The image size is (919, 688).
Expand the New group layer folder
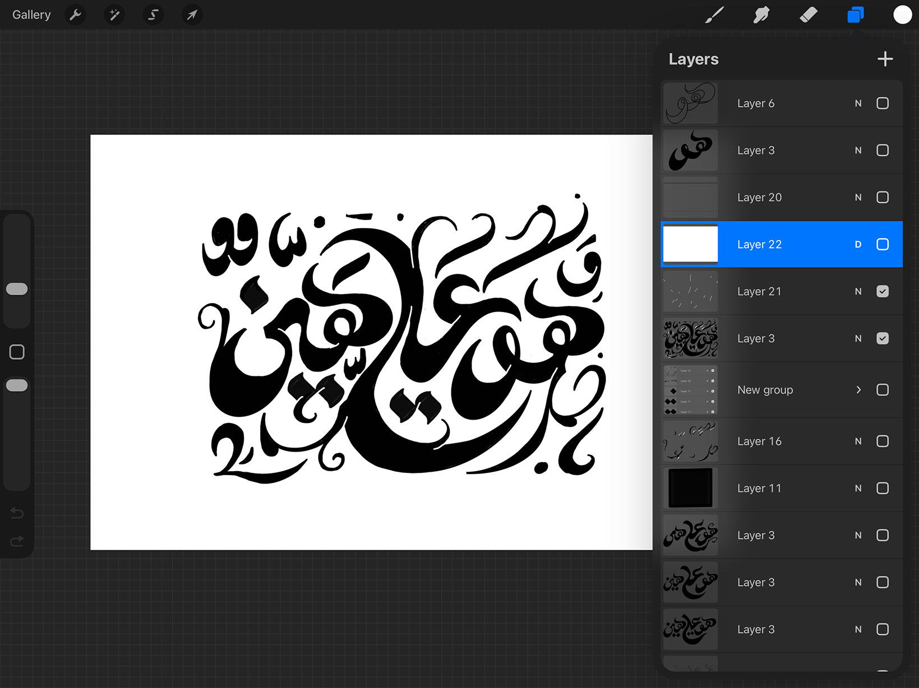point(857,389)
